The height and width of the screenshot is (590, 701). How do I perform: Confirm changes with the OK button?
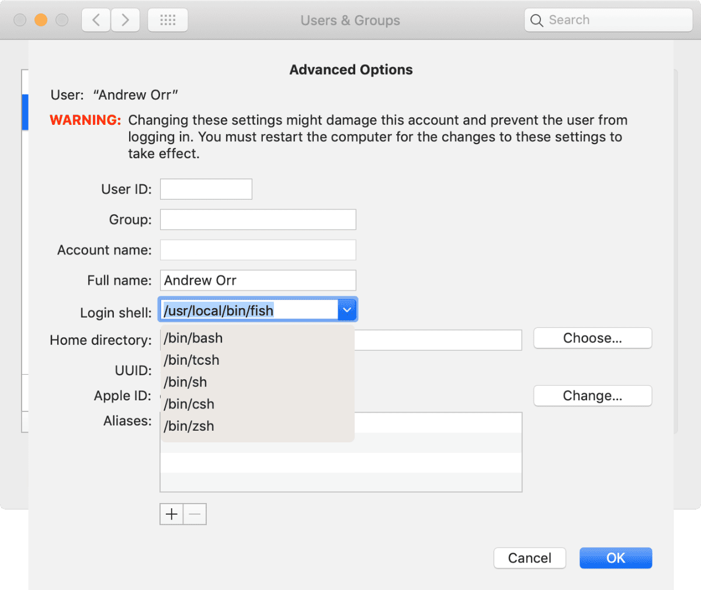[x=615, y=557]
